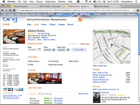Click the browser forward arrow
Image resolution: width=140 pixels, height=105 pixels.
point(6,10)
